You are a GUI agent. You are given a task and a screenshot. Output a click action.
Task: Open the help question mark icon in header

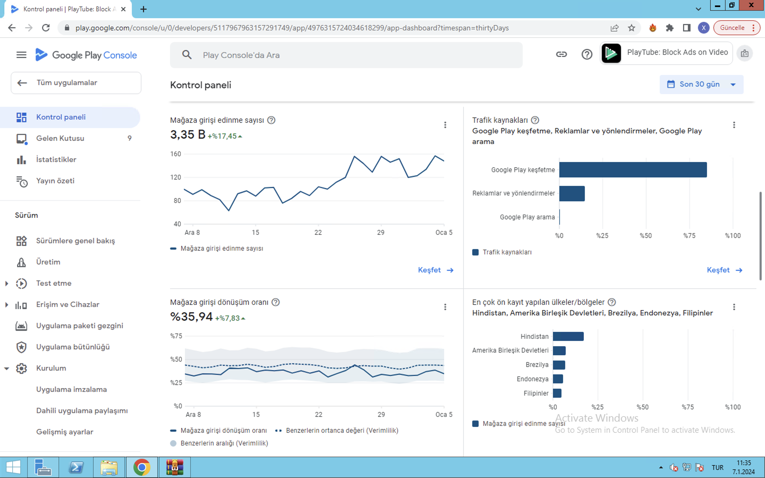pos(587,54)
